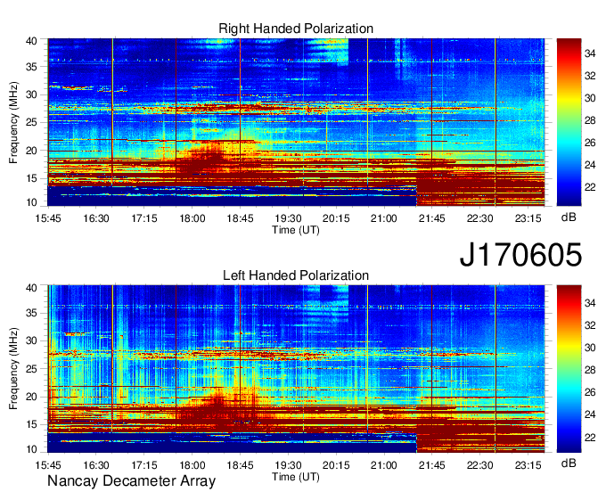Click the 28 dB value on Right Handed colorbar

click(x=590, y=120)
